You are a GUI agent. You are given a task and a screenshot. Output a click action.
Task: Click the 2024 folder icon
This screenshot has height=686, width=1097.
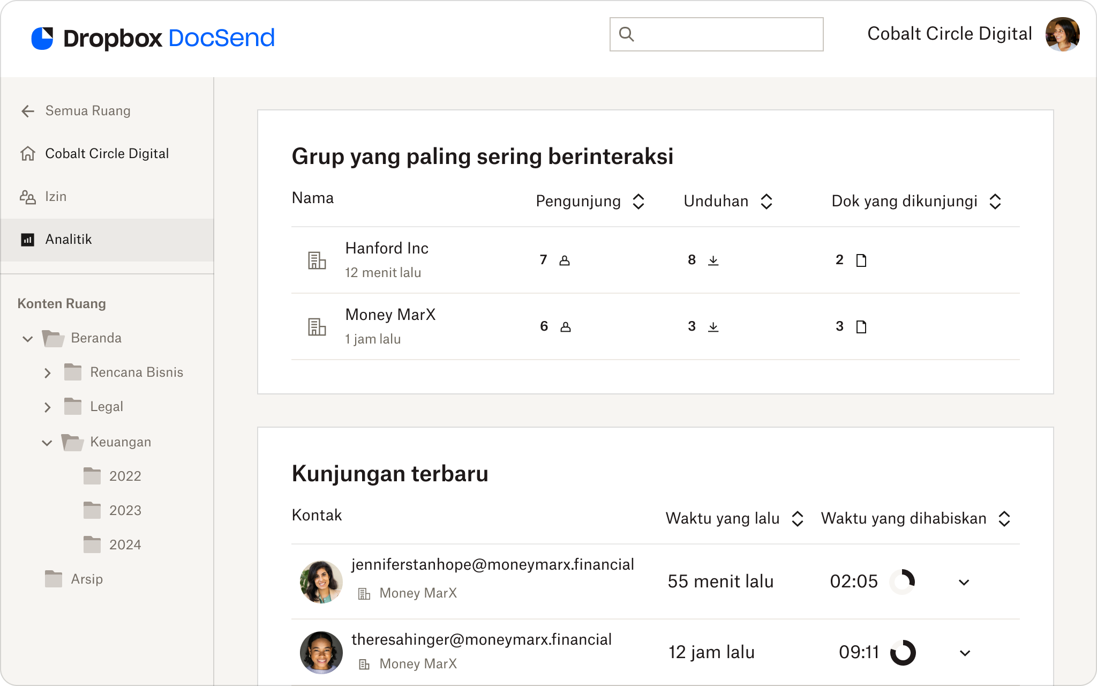(x=92, y=545)
